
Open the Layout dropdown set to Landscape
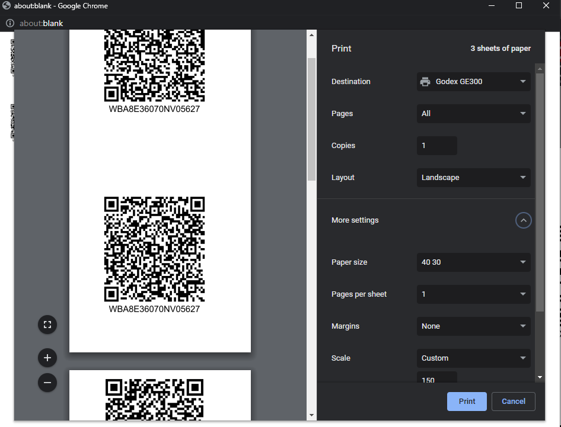coord(473,178)
